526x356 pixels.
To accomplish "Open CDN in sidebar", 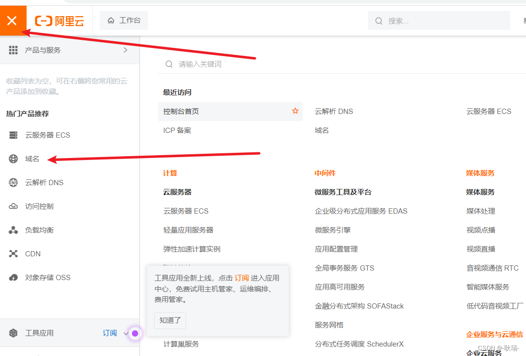I will click(x=33, y=254).
